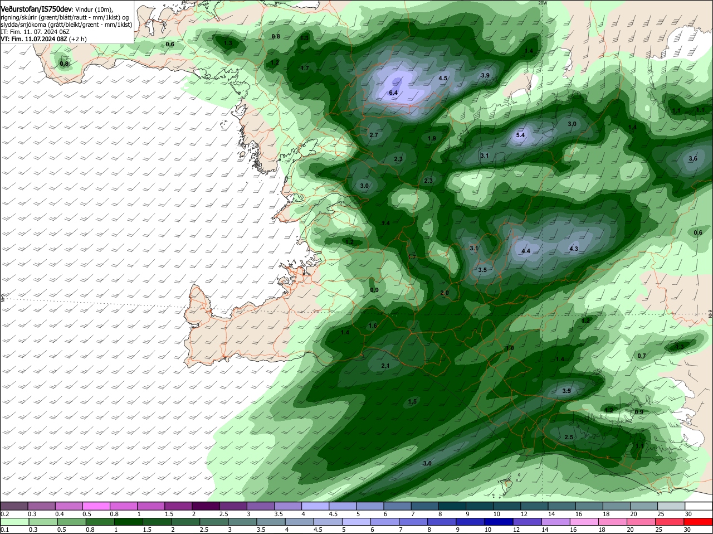Click the 2.5 precipitation value label
Screen dimensions: 713x534
[569, 438]
